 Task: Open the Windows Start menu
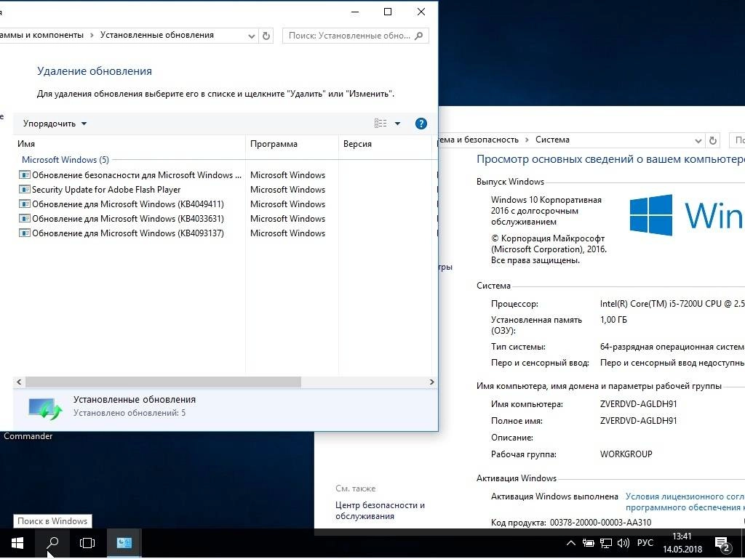17,542
